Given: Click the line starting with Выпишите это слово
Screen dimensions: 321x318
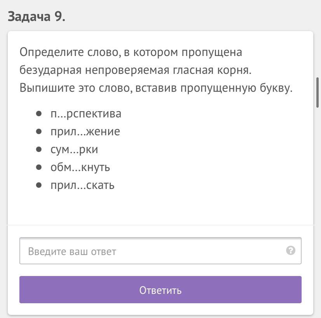Looking at the screenshot, I should tap(155, 88).
